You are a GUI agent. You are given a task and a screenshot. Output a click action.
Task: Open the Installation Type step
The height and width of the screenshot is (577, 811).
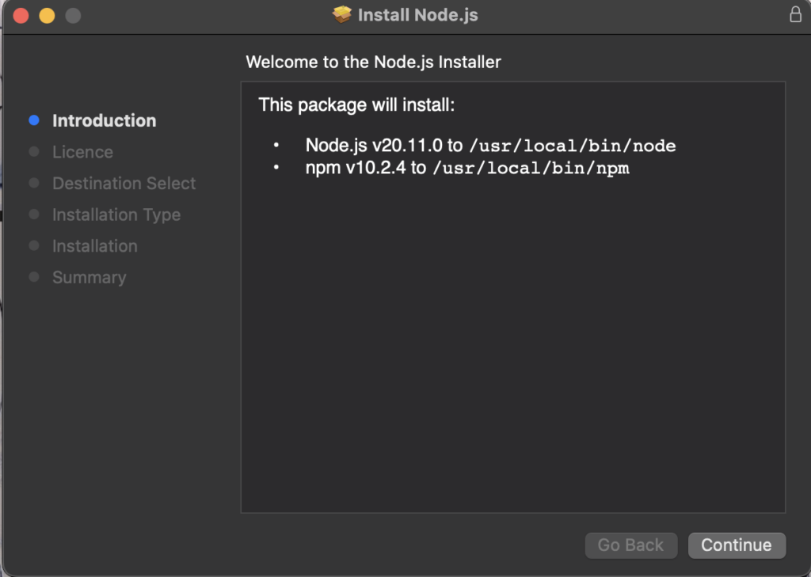(116, 214)
